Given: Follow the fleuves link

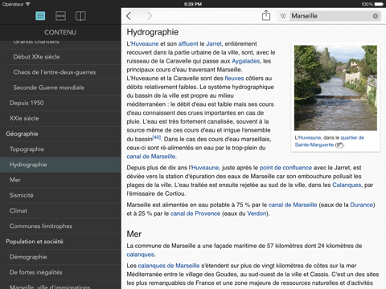Looking at the screenshot, I should (x=234, y=78).
